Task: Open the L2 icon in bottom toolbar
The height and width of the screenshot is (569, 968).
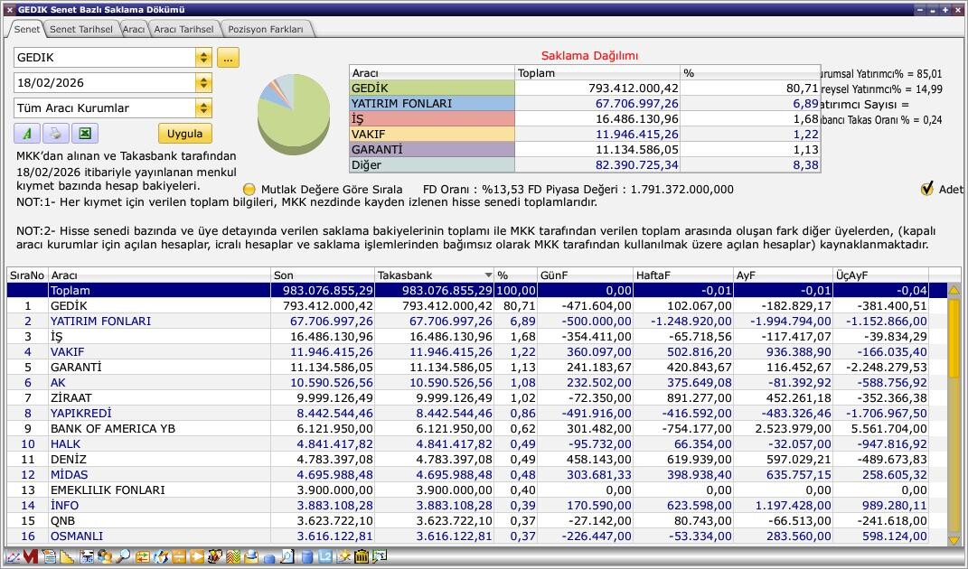Action: pyautogui.click(x=324, y=557)
